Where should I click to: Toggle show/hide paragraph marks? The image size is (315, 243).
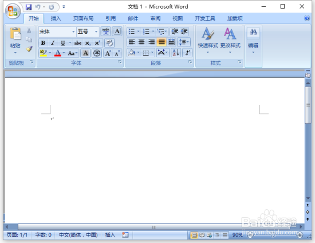187,53
